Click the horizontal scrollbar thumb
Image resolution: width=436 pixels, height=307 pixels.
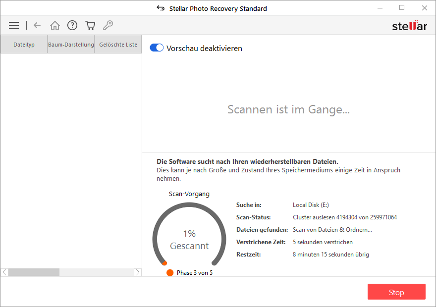tap(34, 272)
